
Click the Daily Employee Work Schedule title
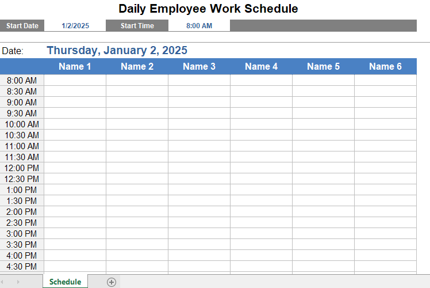click(208, 9)
